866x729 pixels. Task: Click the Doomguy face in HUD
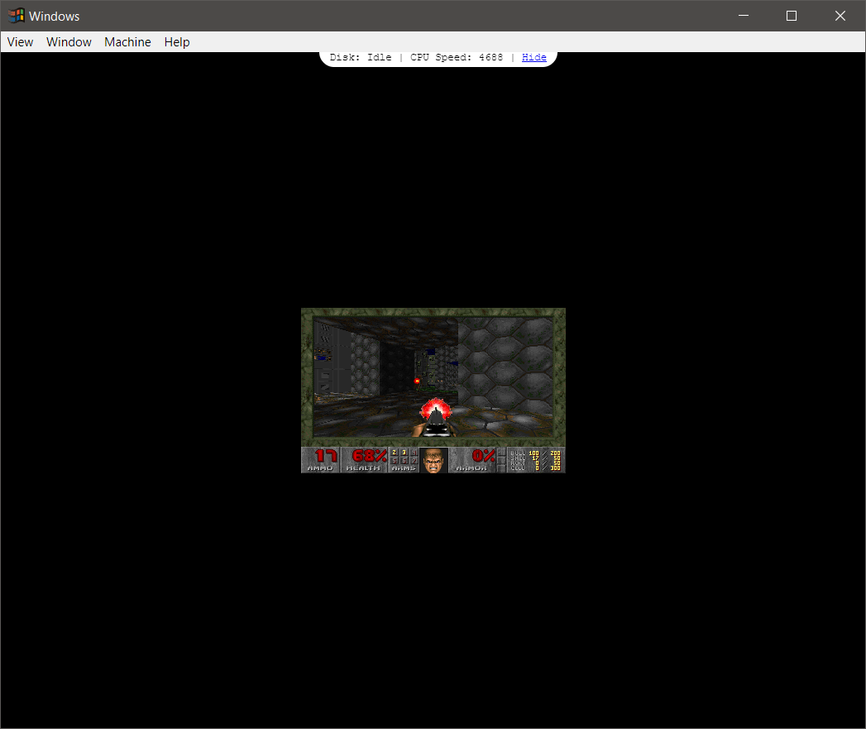click(x=433, y=460)
